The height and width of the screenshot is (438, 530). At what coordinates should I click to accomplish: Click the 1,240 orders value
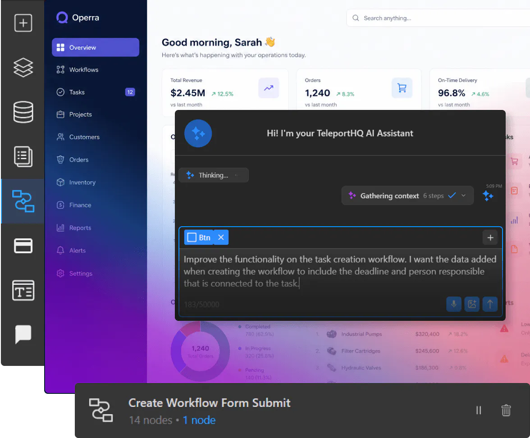(317, 93)
